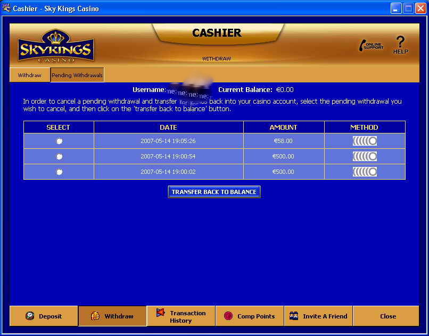
Task: Click payment method logo for €58.00 withdrawal
Action: pos(365,141)
